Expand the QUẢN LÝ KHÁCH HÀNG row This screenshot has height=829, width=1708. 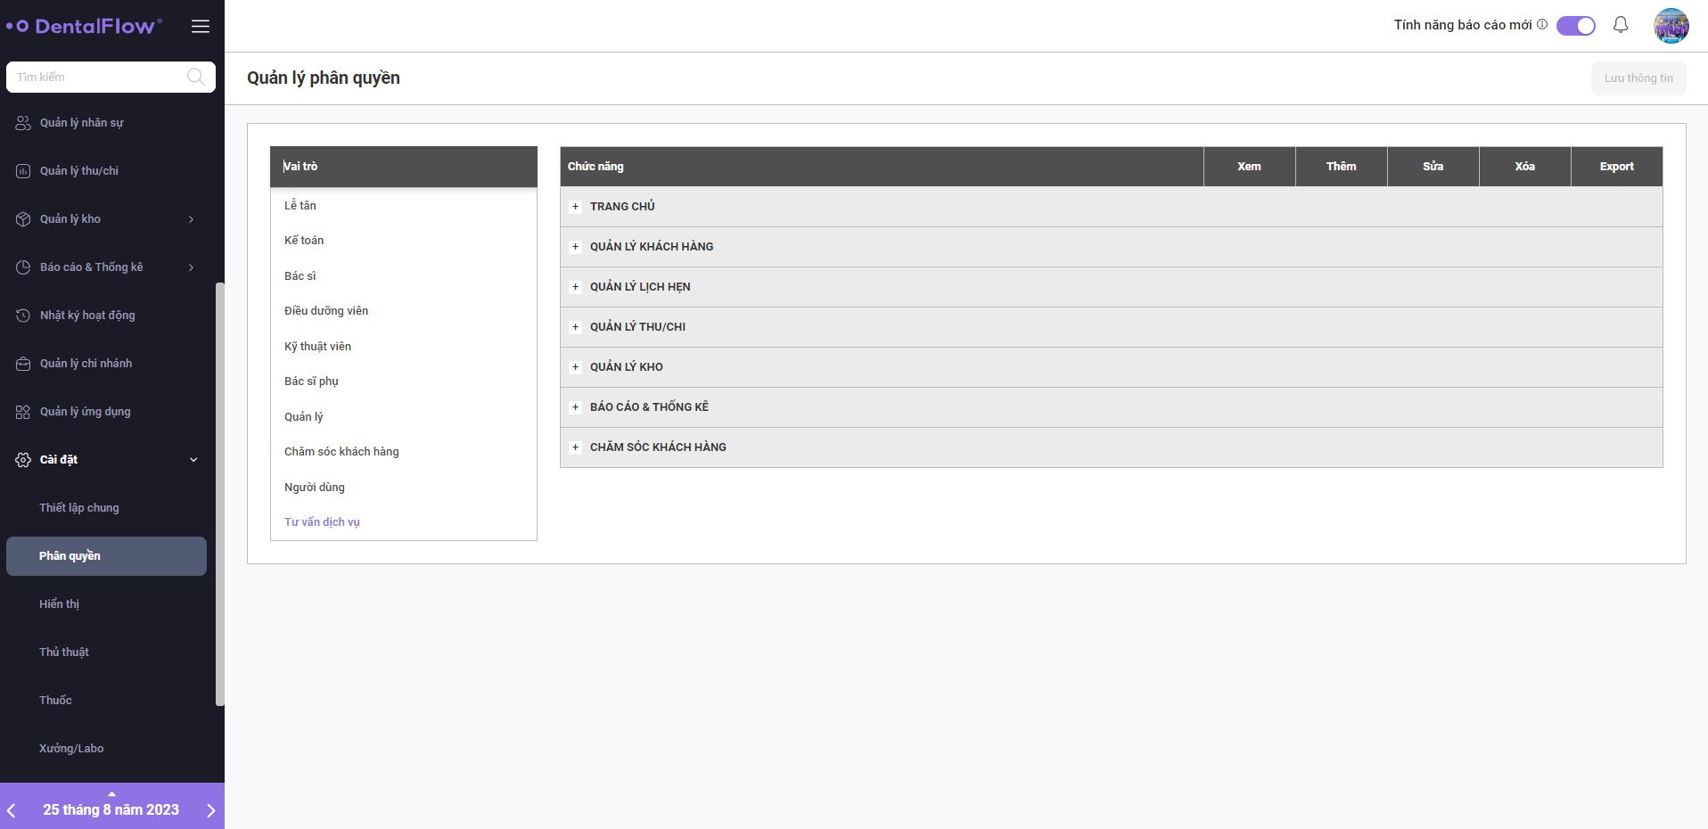coord(575,247)
